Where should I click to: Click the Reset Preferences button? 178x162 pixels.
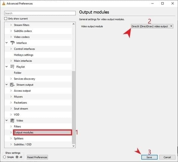coord(37,157)
